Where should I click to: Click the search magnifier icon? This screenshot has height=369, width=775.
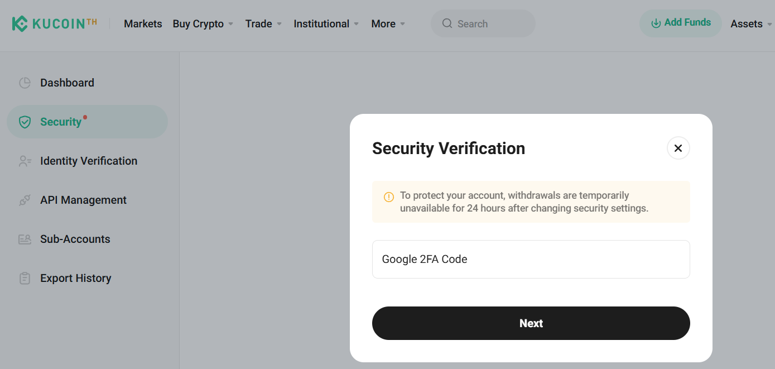coord(447,23)
